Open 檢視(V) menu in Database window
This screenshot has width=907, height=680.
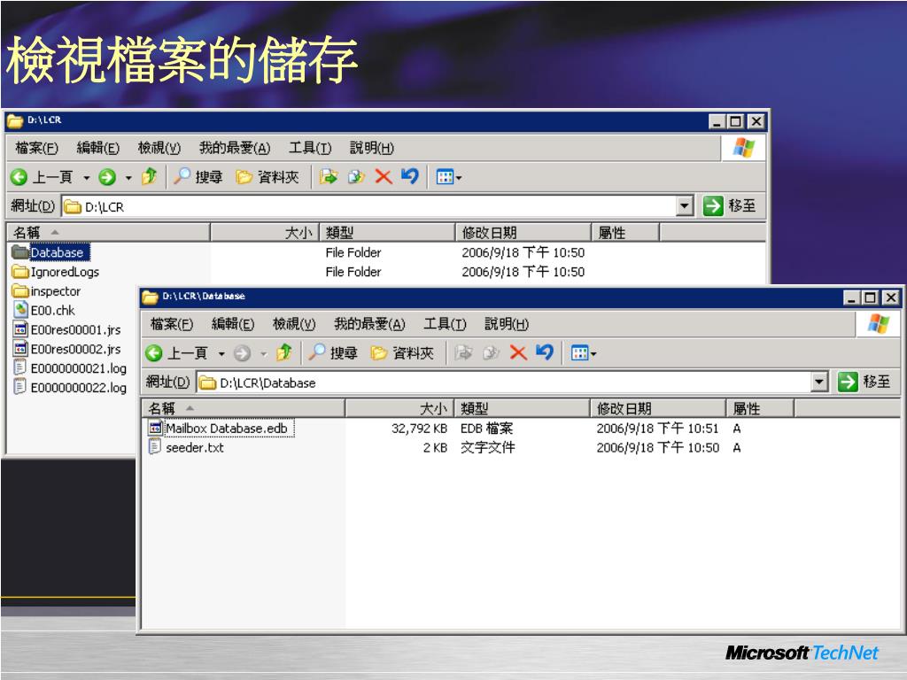click(x=294, y=324)
